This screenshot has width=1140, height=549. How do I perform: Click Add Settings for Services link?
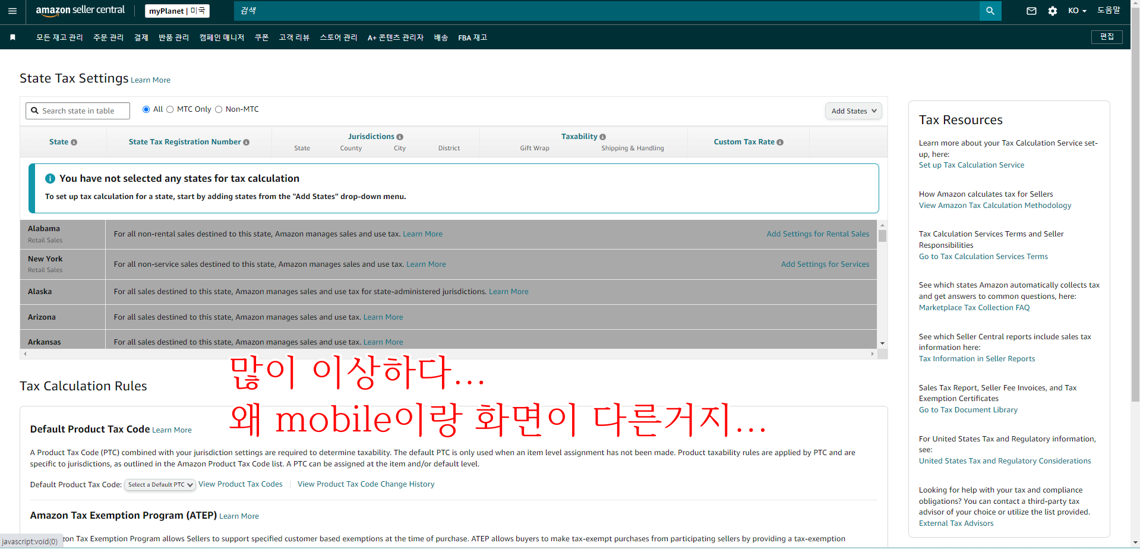click(825, 264)
